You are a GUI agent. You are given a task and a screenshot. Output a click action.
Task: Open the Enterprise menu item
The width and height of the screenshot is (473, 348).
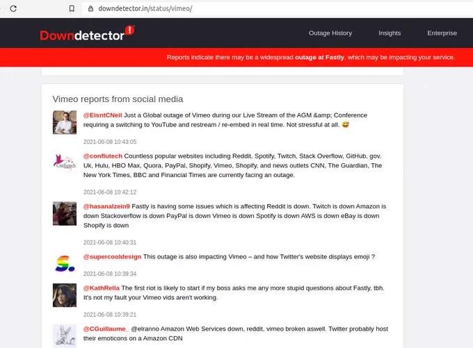pos(442,33)
